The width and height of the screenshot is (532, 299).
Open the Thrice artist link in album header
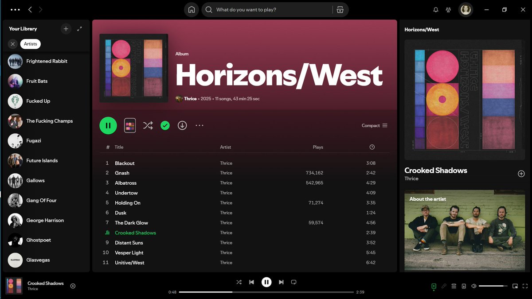click(x=190, y=99)
